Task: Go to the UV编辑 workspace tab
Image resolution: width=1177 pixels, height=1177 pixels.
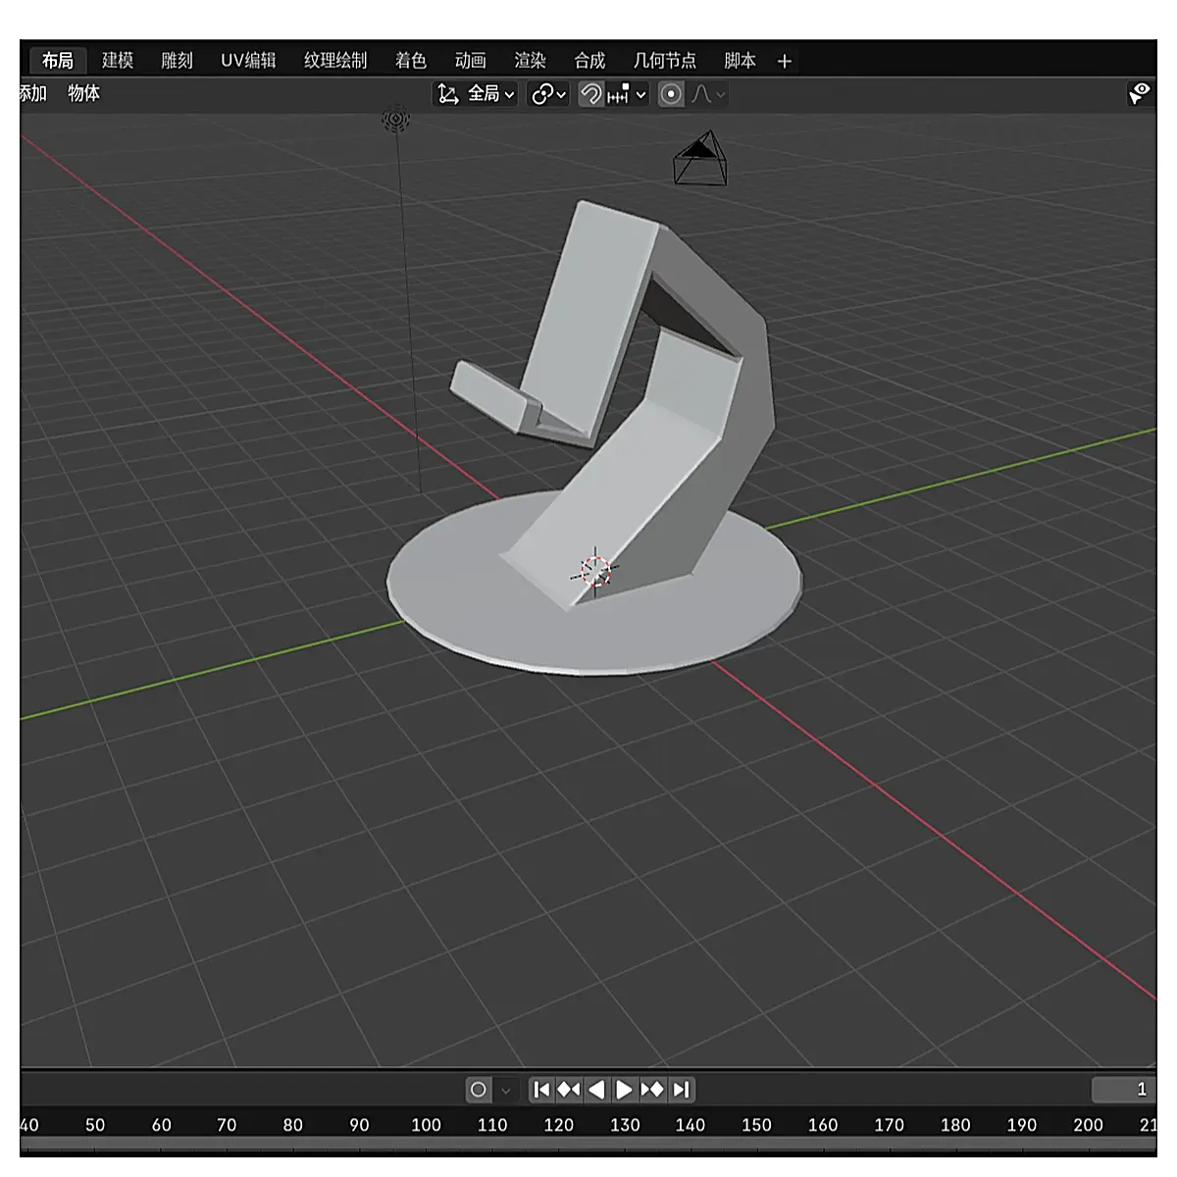Action: point(248,61)
